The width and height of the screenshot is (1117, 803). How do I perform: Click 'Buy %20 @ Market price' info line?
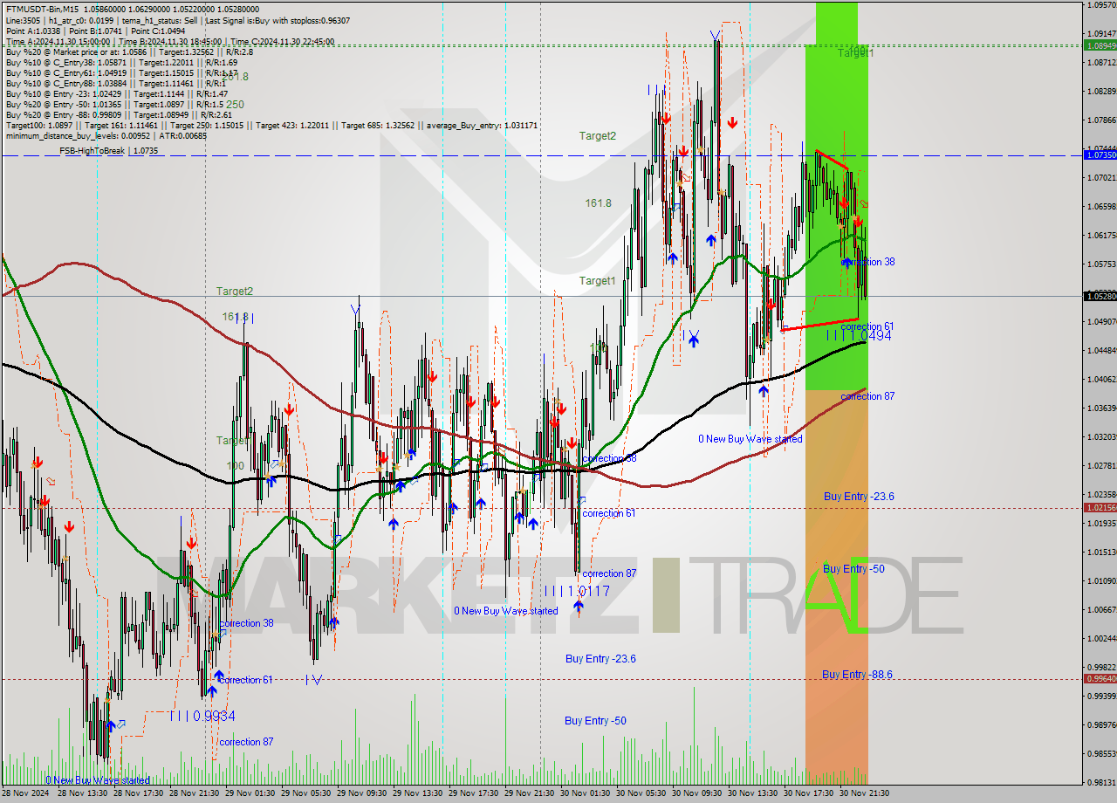[x=129, y=51]
